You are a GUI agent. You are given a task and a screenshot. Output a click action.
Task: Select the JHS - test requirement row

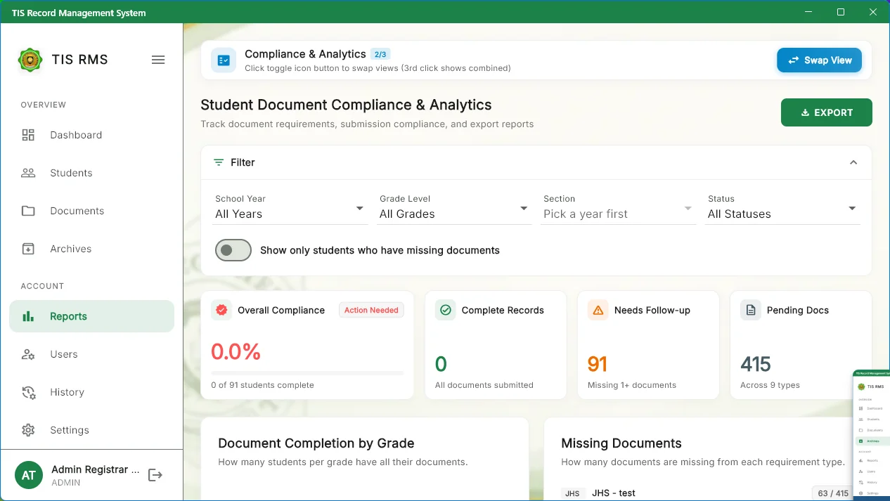pyautogui.click(x=708, y=493)
